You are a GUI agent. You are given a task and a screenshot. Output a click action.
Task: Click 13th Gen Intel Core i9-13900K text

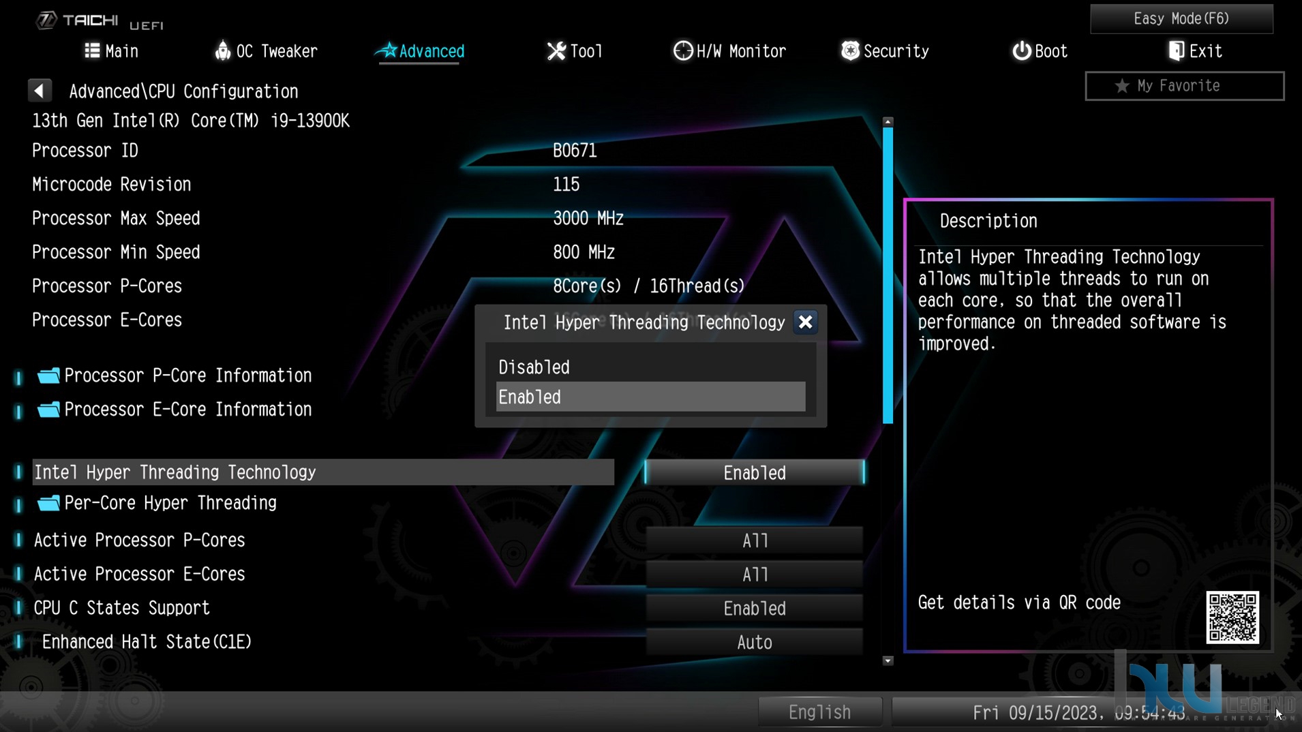[x=190, y=121]
